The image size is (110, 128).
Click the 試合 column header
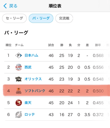pos(51,45)
